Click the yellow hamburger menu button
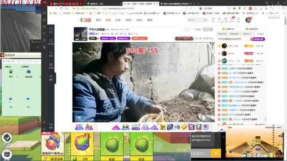This screenshot has width=287, height=161. point(216,153)
